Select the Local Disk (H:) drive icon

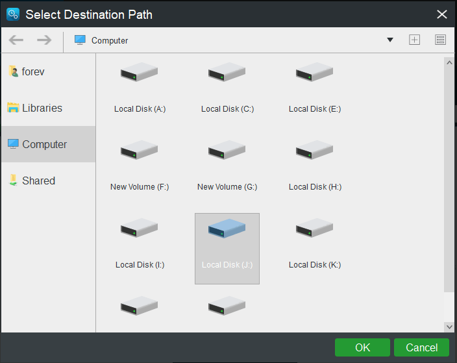pyautogui.click(x=314, y=149)
